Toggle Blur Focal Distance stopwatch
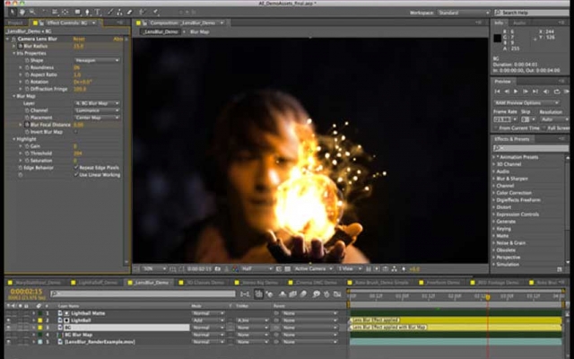 coord(27,125)
